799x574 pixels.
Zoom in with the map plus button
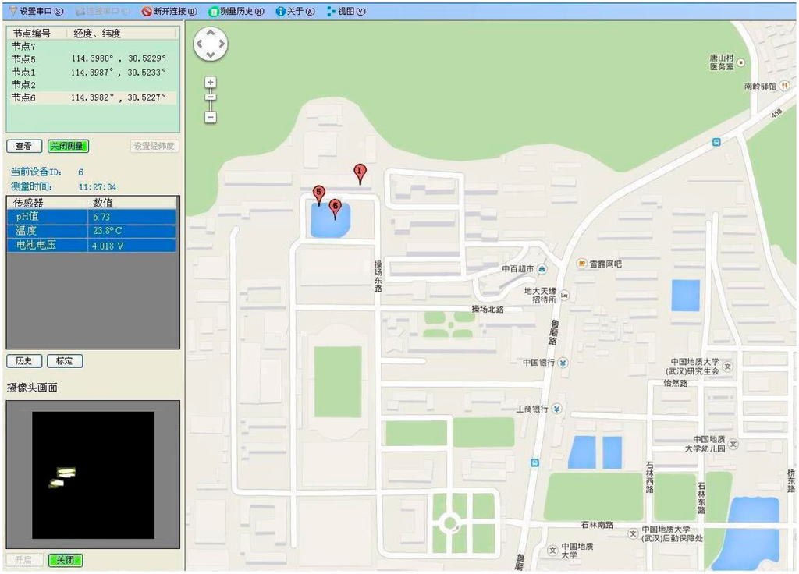tap(210, 83)
